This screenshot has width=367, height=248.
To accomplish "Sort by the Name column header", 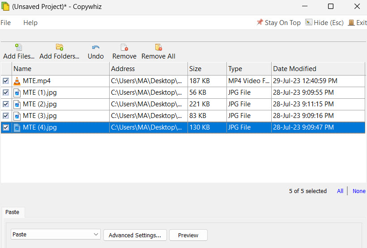I will 60,69.
